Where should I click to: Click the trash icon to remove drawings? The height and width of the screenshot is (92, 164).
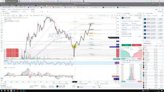point(2,51)
